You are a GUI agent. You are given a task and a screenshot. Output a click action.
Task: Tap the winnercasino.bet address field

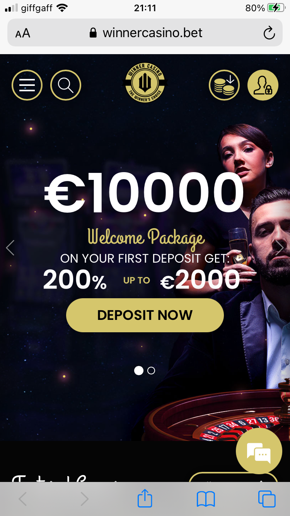[x=145, y=33]
